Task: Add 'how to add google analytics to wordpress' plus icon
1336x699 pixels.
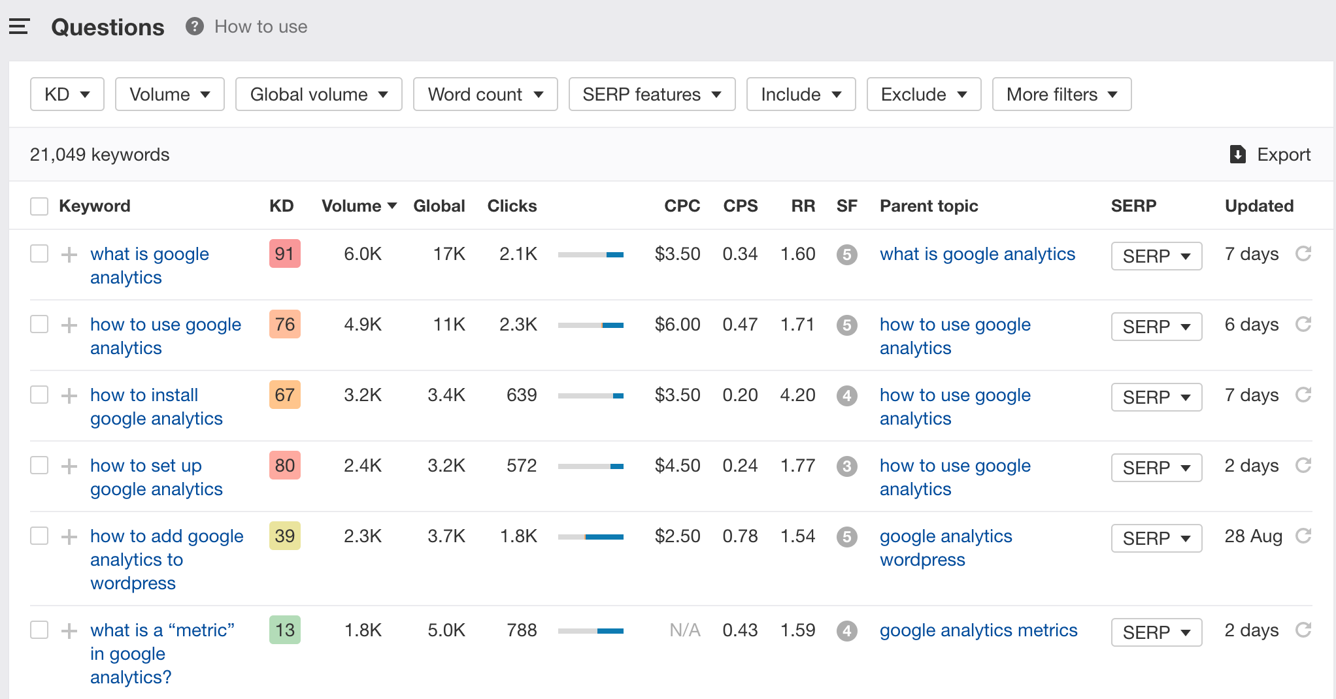Action: (x=69, y=536)
